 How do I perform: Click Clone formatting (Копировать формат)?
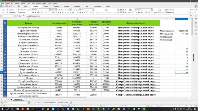click(x=24, y=10)
